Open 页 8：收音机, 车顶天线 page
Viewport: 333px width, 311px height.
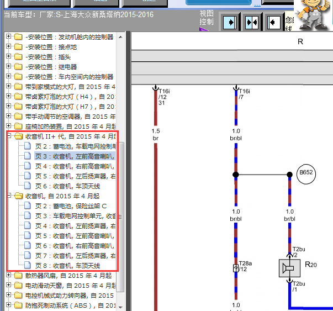pos(67,266)
